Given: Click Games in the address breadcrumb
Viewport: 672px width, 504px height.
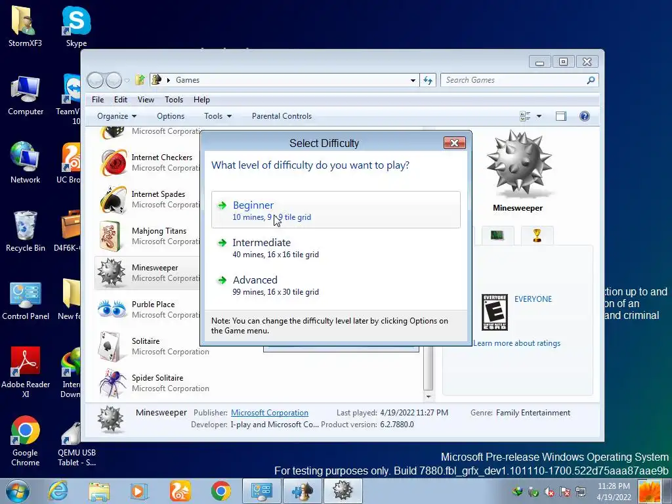Looking at the screenshot, I should (188, 80).
